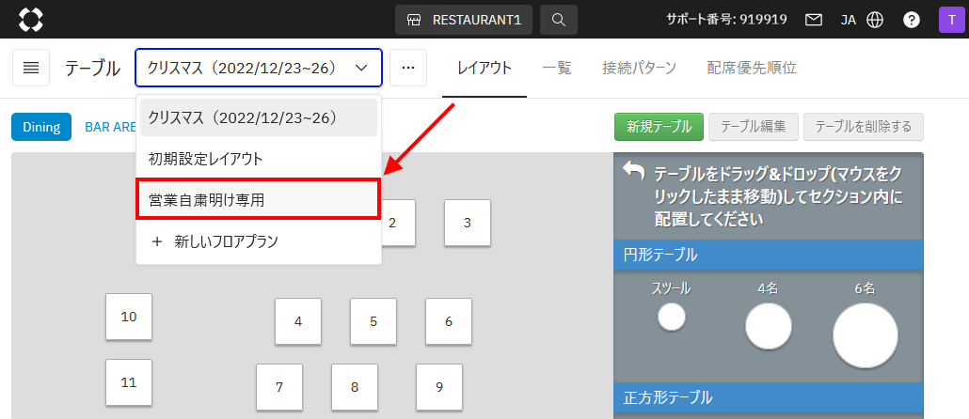Open the RESTAURANT1 store selector
The width and height of the screenshot is (969, 419).
click(464, 20)
